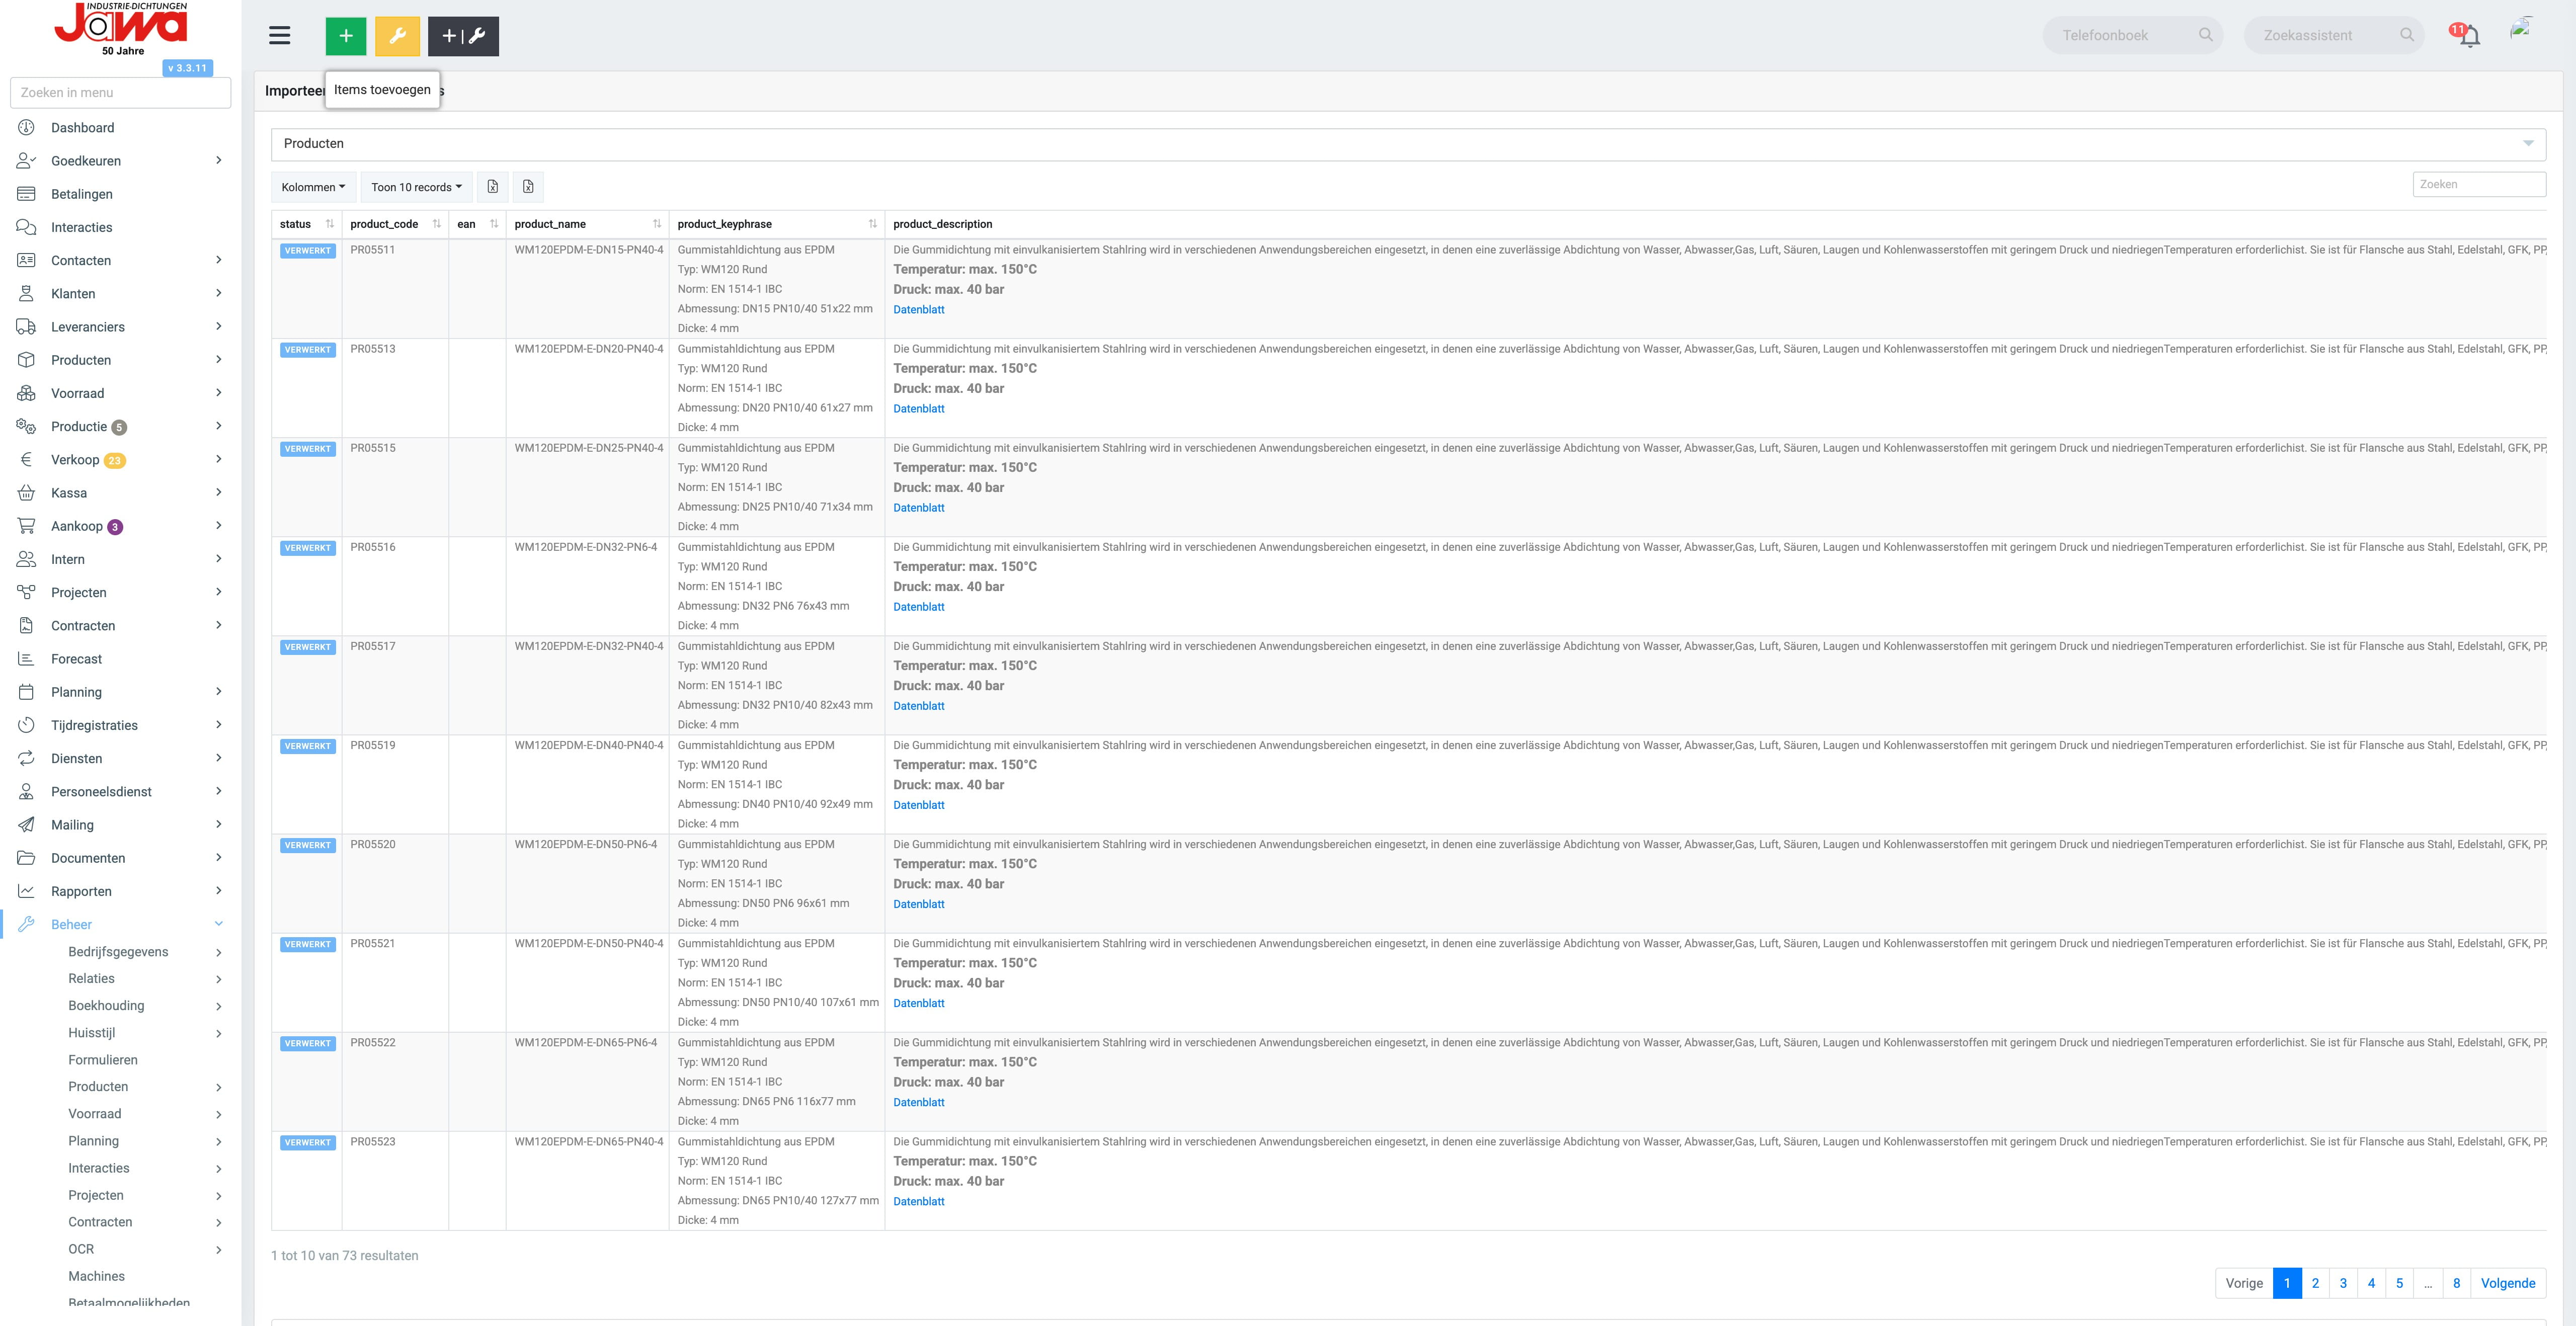
Task: Open the Kolommen dropdown
Action: click(x=313, y=187)
